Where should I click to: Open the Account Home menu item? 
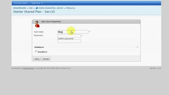(21, 3)
